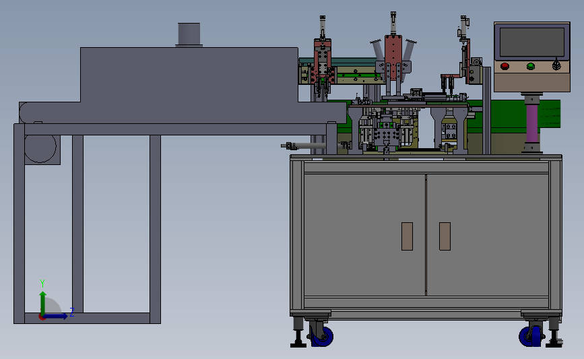
Task: Click the red origin point of the triad
Action: [42, 317]
